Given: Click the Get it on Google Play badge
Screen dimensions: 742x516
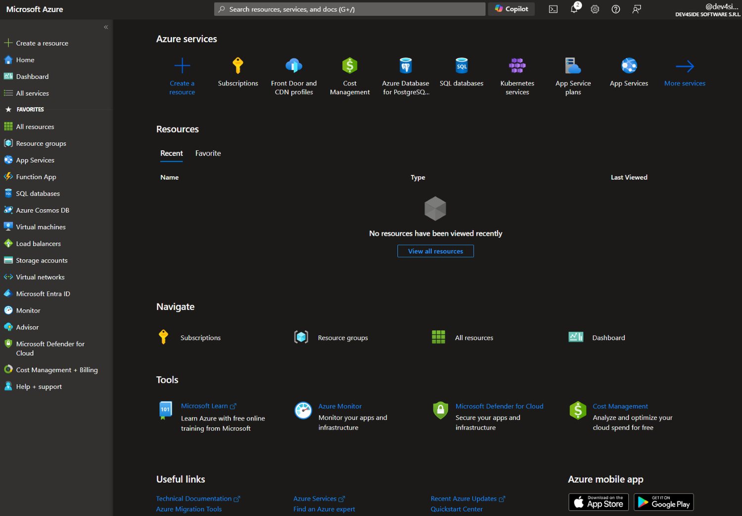Looking at the screenshot, I should pyautogui.click(x=664, y=502).
